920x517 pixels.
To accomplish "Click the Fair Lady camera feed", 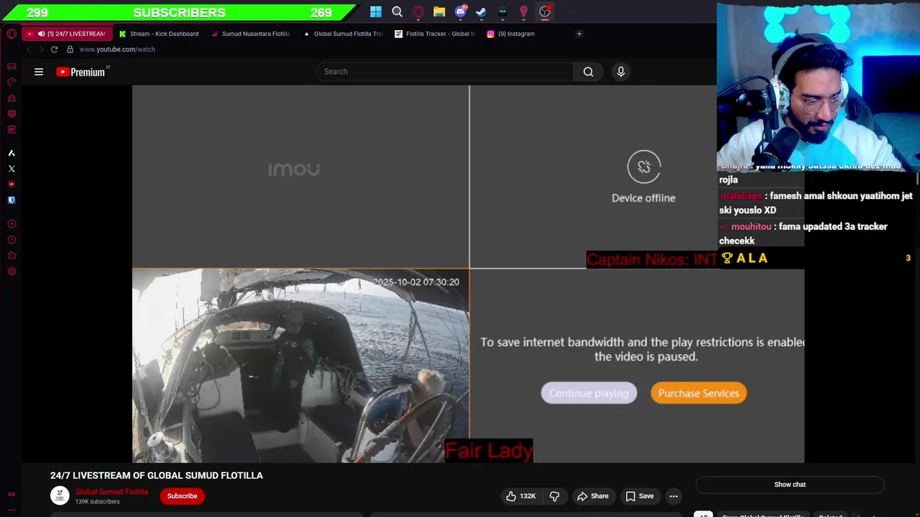I will pyautogui.click(x=300, y=366).
